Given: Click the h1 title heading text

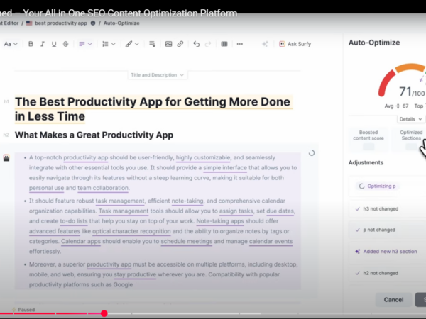Looking at the screenshot, I should pos(153,109).
